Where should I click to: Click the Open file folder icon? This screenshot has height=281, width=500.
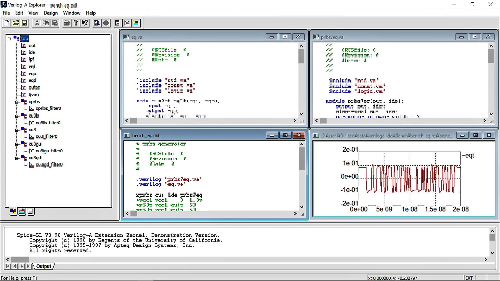16,23
